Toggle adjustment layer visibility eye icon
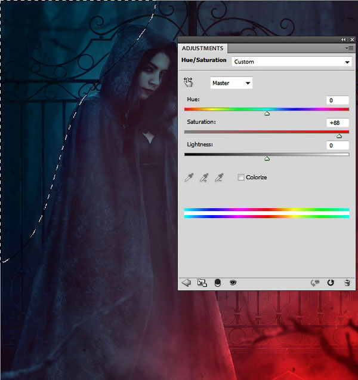Screen dimensions: 358x380 coord(233,283)
